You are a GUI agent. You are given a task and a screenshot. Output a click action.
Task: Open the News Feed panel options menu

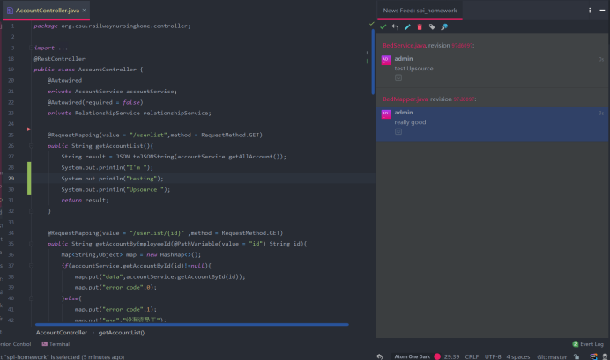tap(590, 11)
